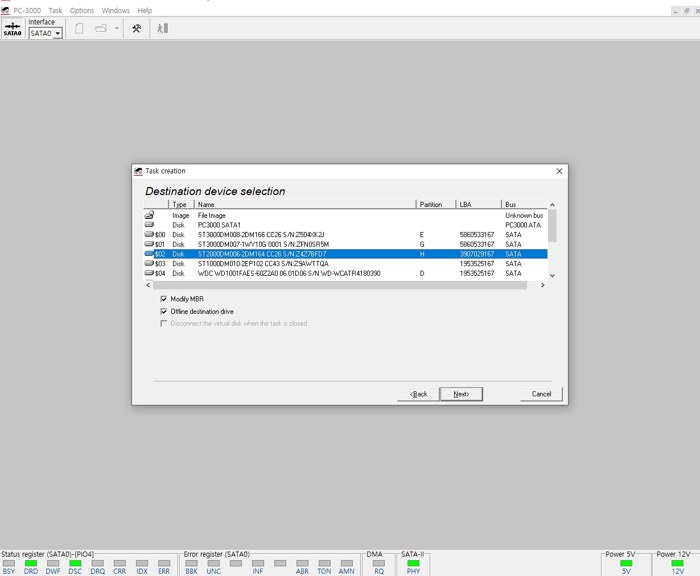This screenshot has height=576, width=700.
Task: Click the BSY status indicator
Action: [9, 563]
